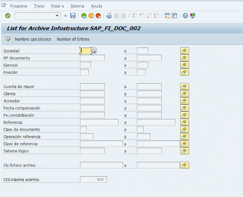The width and height of the screenshot is (243, 197).
Task: Collapse the command field with the double chevron
Action: pos(65,16)
